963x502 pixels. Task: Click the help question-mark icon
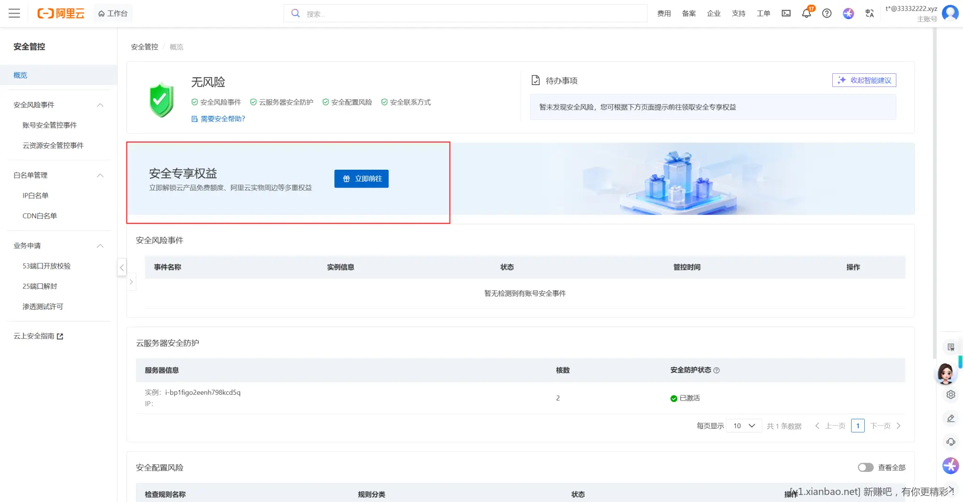[x=827, y=13]
